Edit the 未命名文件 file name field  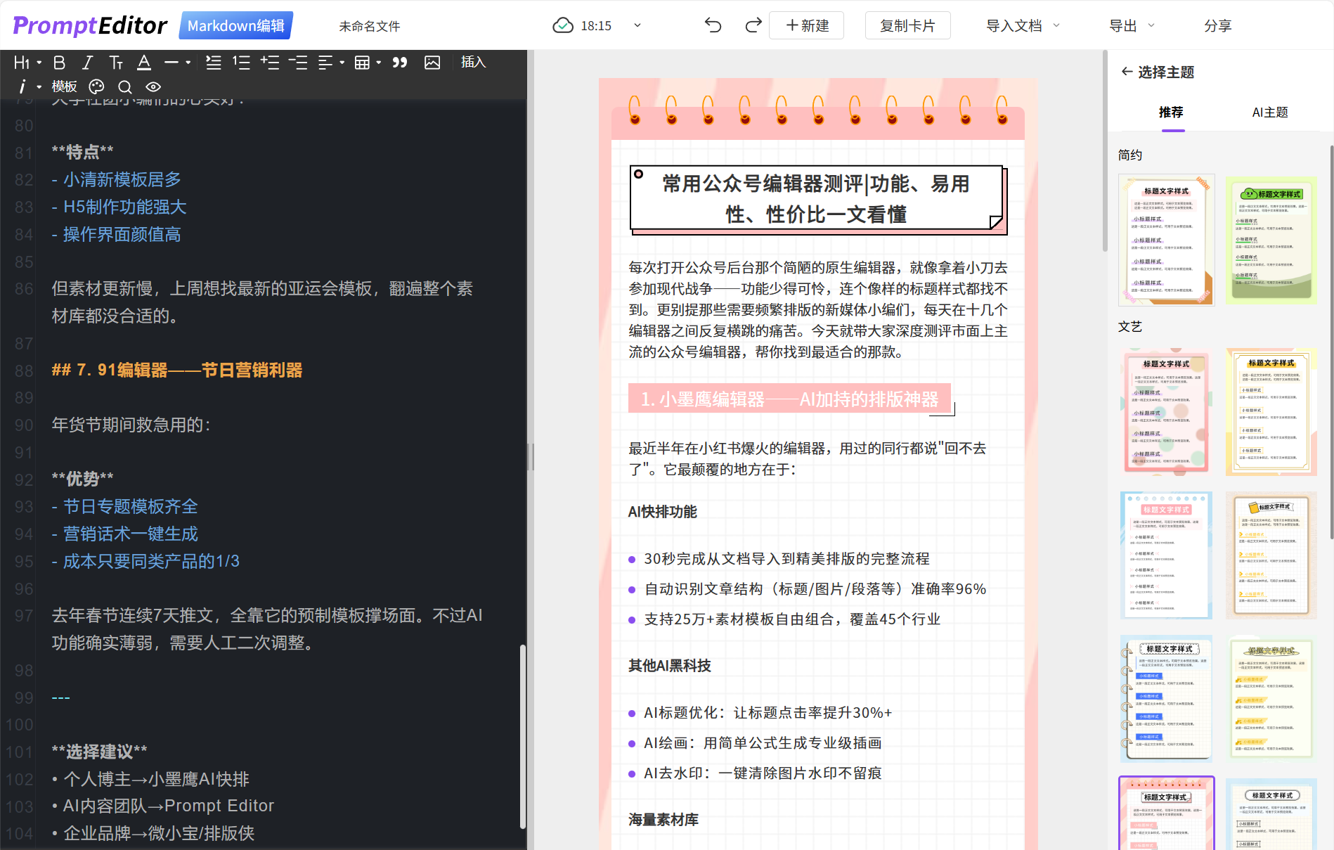[370, 27]
